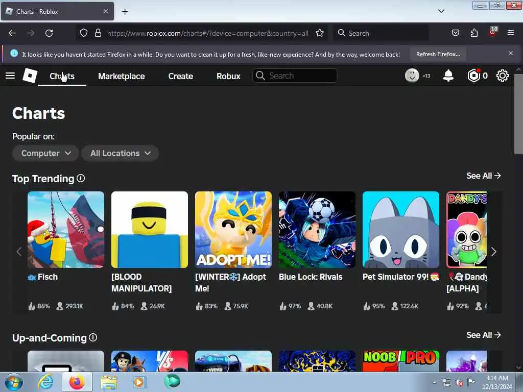Open the media player taskbar icon
The image size is (523, 392).
coord(139,382)
